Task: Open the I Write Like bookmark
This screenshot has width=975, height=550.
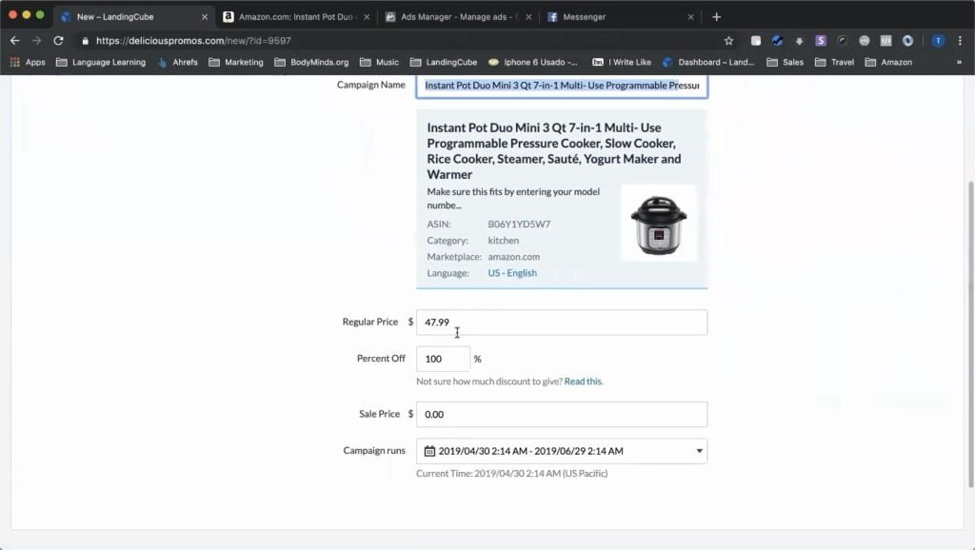Action: pyautogui.click(x=622, y=62)
